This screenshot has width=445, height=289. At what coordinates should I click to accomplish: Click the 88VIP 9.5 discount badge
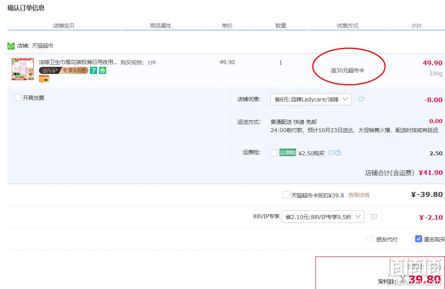coord(64,70)
